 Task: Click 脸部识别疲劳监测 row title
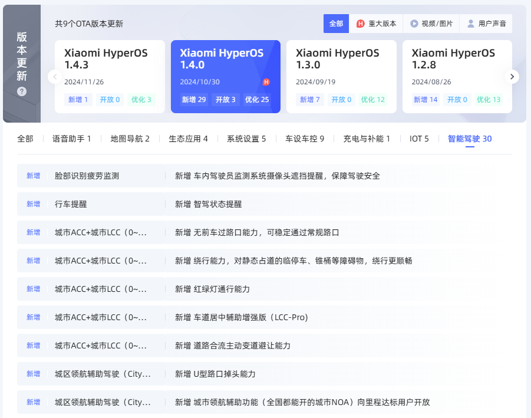pyautogui.click(x=87, y=176)
